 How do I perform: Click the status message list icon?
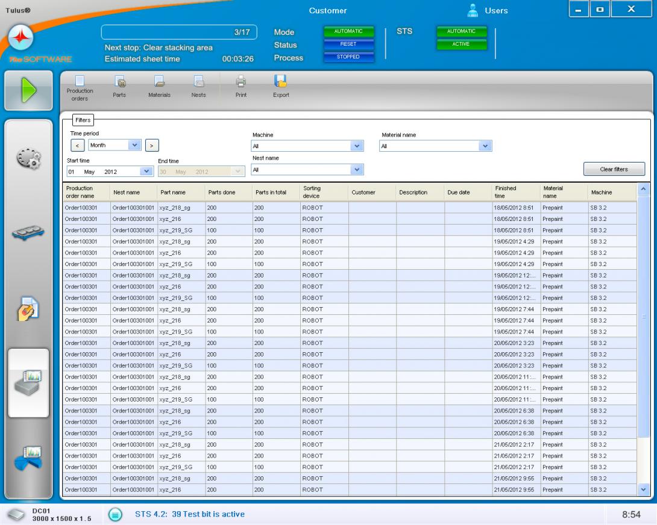click(115, 514)
